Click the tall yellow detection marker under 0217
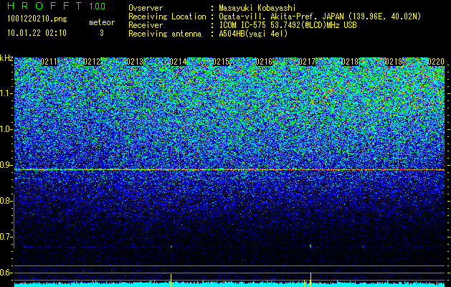 point(310,280)
